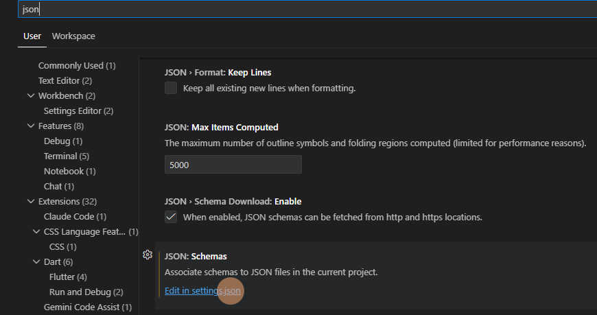The image size is (597, 315).
Task: Click gear icon beside JSON Schemas setting
Action: tap(147, 255)
